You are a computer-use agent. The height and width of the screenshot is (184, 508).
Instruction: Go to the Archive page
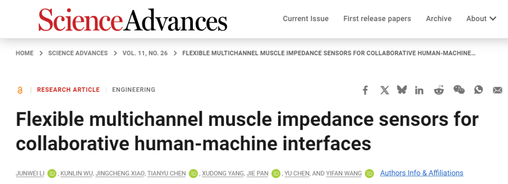pyautogui.click(x=439, y=19)
